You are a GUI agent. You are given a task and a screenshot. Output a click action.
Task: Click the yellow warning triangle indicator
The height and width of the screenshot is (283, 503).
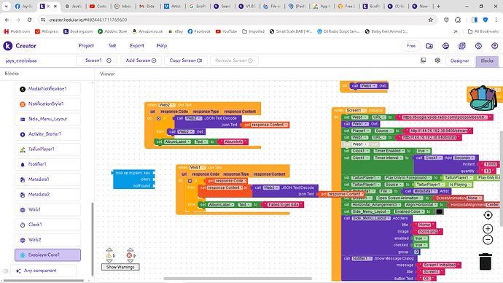pyautogui.click(x=109, y=255)
